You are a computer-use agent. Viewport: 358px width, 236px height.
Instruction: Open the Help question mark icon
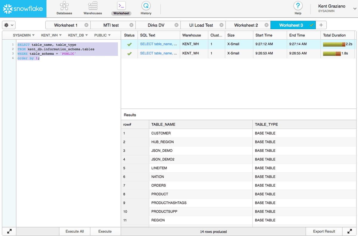(298, 6)
